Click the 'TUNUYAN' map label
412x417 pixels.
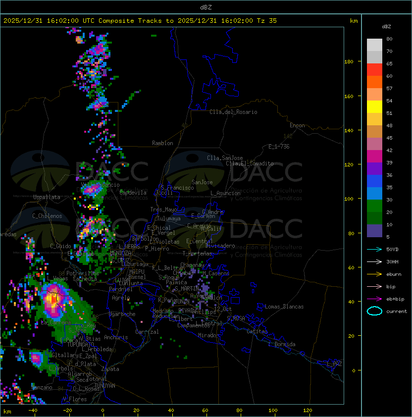pos(105,386)
